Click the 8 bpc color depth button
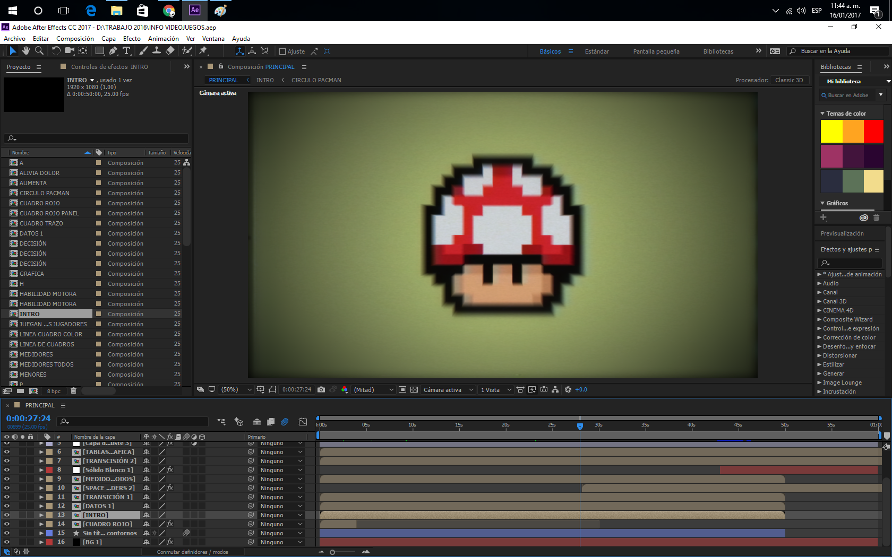892x557 pixels. tap(54, 391)
